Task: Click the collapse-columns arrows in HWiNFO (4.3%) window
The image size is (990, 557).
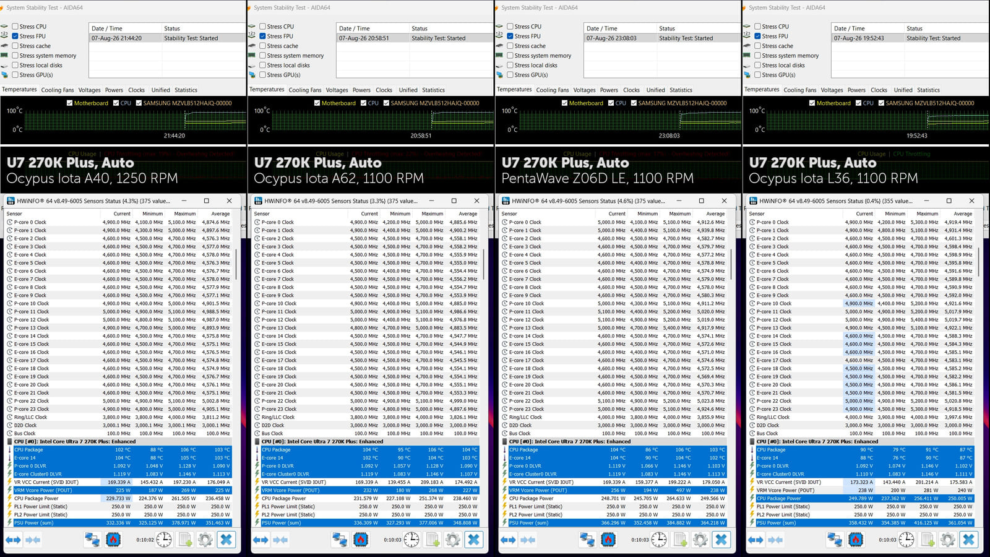Action: click(33, 540)
